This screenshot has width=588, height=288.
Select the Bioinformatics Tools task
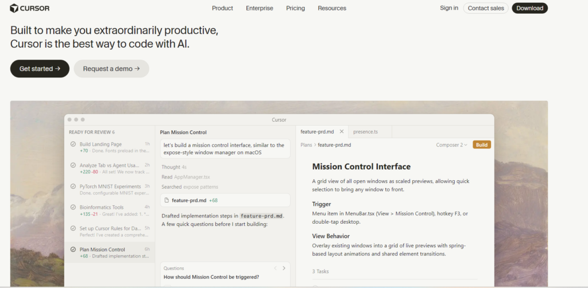[x=110, y=211]
